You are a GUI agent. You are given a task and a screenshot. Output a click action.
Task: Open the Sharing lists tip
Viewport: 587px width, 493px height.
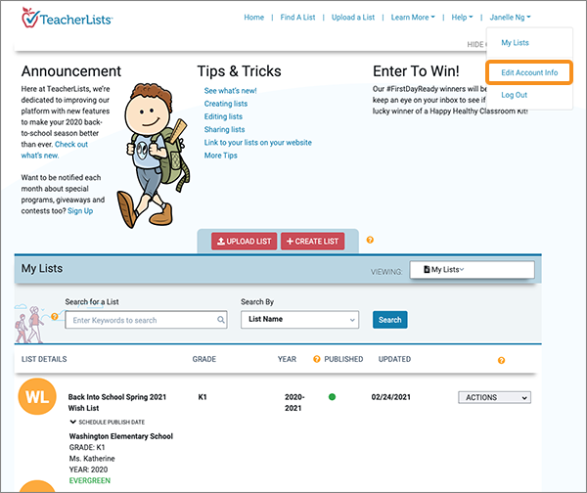coord(224,129)
